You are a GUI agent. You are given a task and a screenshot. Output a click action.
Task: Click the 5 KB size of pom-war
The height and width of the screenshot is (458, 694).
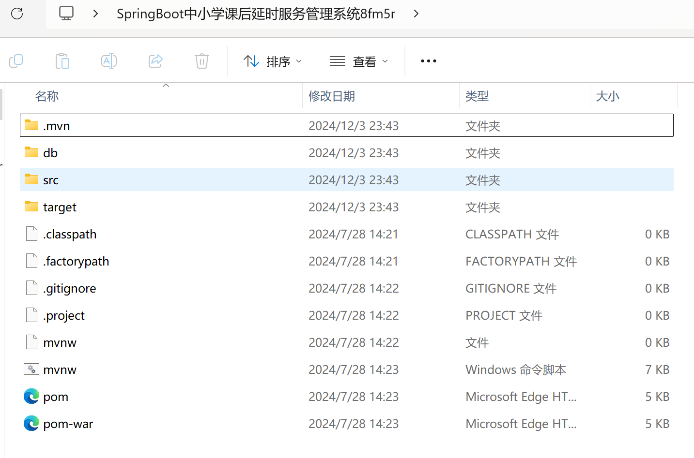pos(657,424)
